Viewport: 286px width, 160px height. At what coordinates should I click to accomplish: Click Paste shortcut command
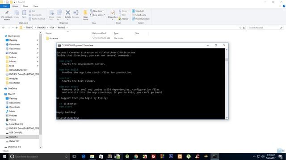[x=37, y=19]
